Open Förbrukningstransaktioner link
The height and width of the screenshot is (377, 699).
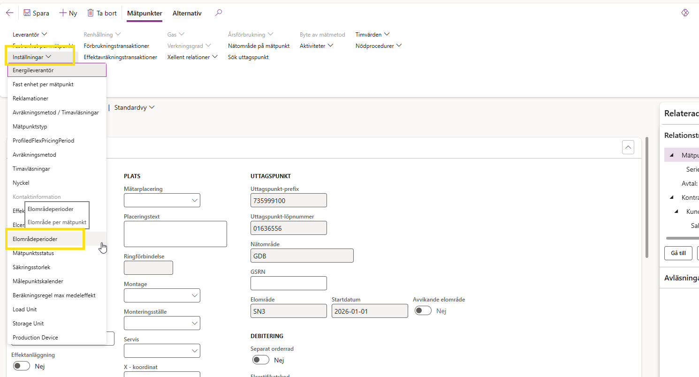(x=116, y=46)
